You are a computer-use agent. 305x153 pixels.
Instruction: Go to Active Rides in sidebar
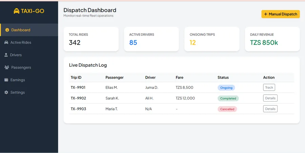[29, 42]
